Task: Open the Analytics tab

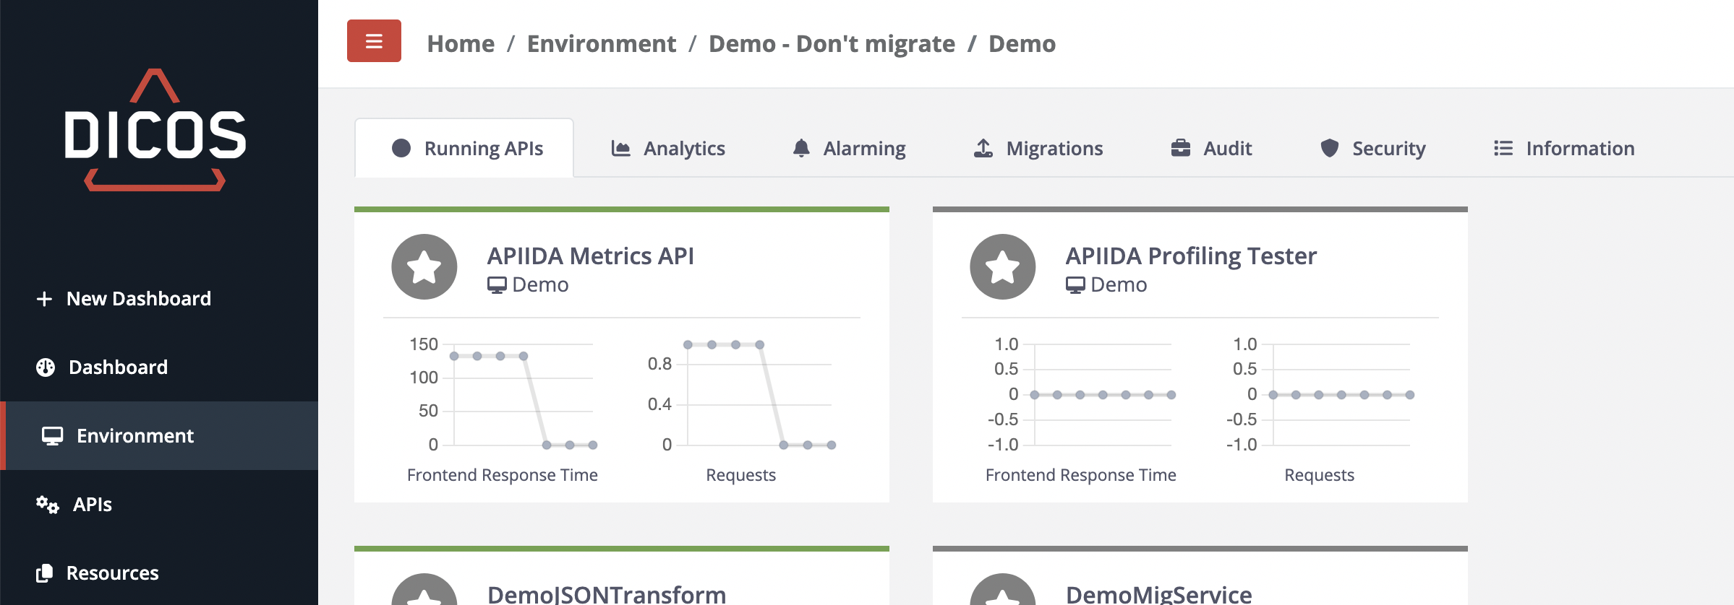Action: coord(668,149)
